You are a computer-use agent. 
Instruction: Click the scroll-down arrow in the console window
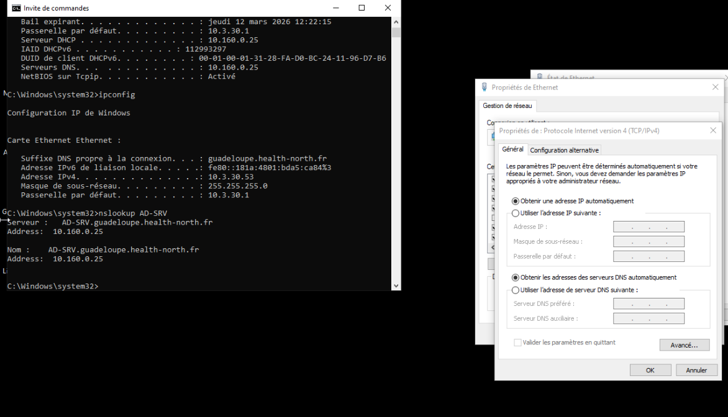(x=396, y=285)
